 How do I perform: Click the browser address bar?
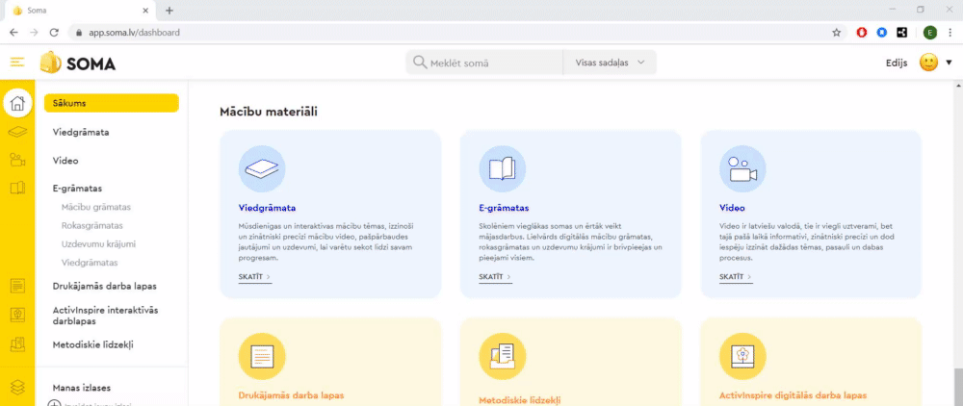tap(455, 33)
